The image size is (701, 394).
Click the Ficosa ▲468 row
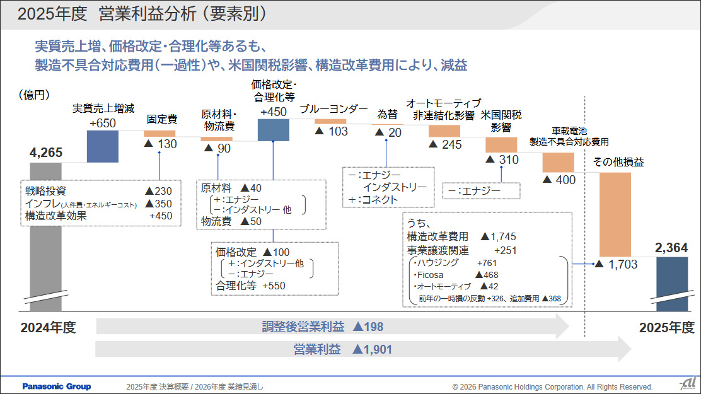tap(455, 275)
